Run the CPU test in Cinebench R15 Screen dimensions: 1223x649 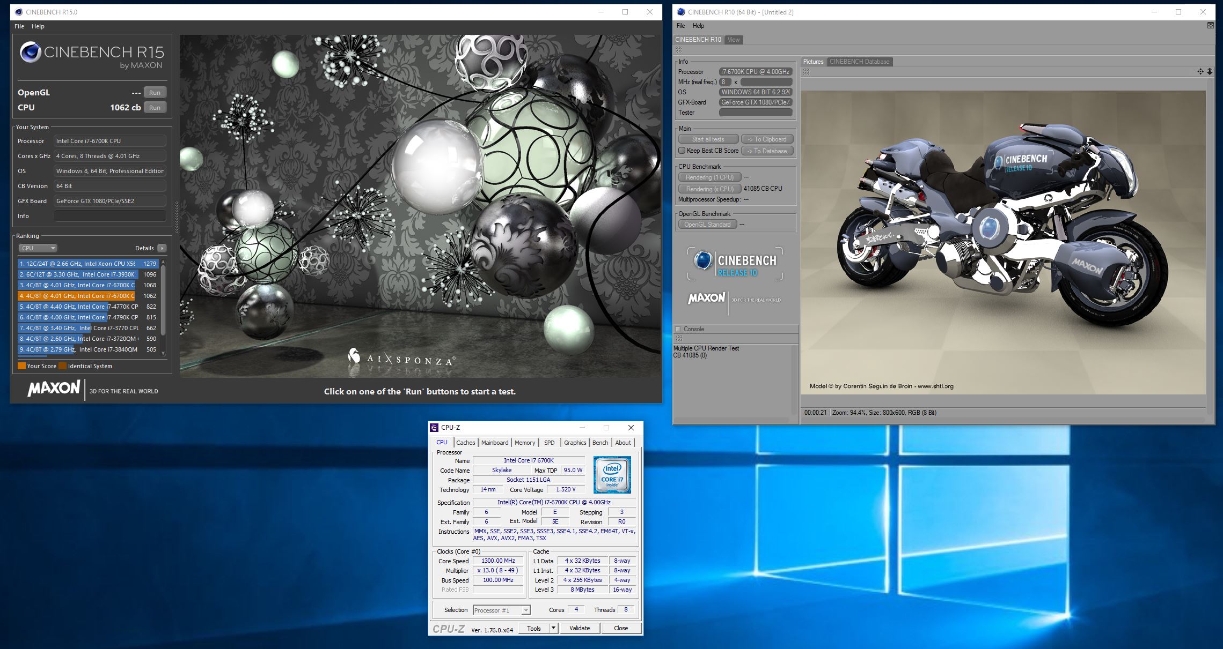155,108
